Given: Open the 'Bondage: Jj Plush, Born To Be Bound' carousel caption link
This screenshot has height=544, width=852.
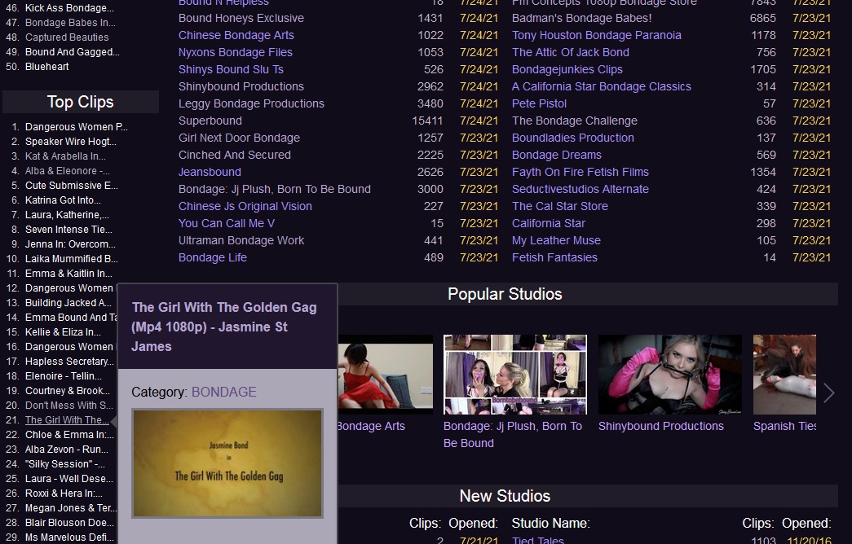Looking at the screenshot, I should click(512, 434).
